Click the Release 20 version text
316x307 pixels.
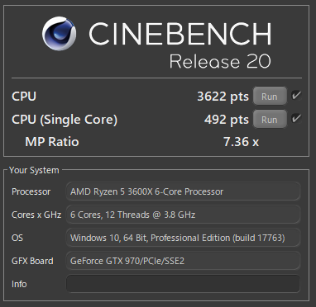pyautogui.click(x=220, y=61)
